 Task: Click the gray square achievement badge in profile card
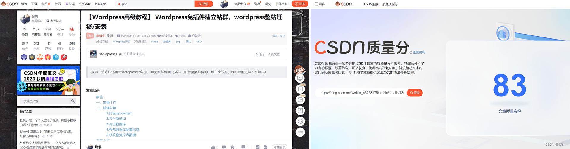[32, 57]
